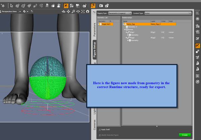The image size is (201, 140).
Task: Switch to the Parameters side tab
Action: coord(94,29)
